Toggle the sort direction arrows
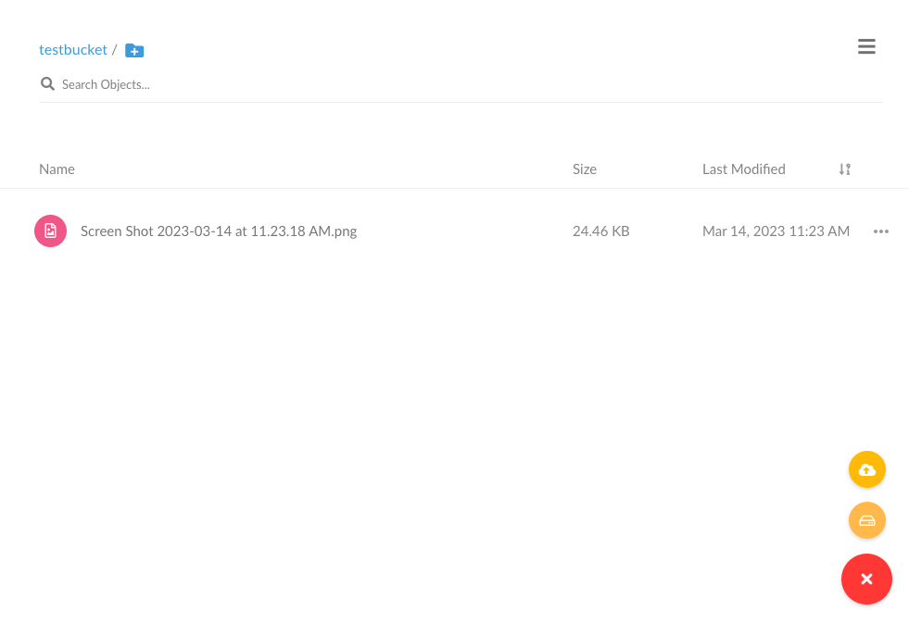Image resolution: width=909 pixels, height=624 pixels. 844,169
